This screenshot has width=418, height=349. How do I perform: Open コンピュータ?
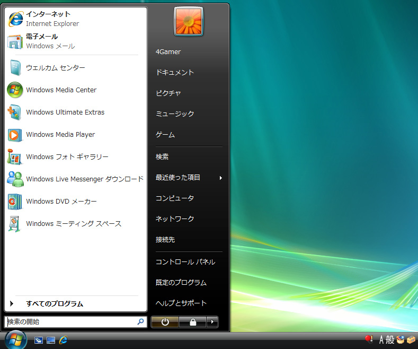point(175,198)
